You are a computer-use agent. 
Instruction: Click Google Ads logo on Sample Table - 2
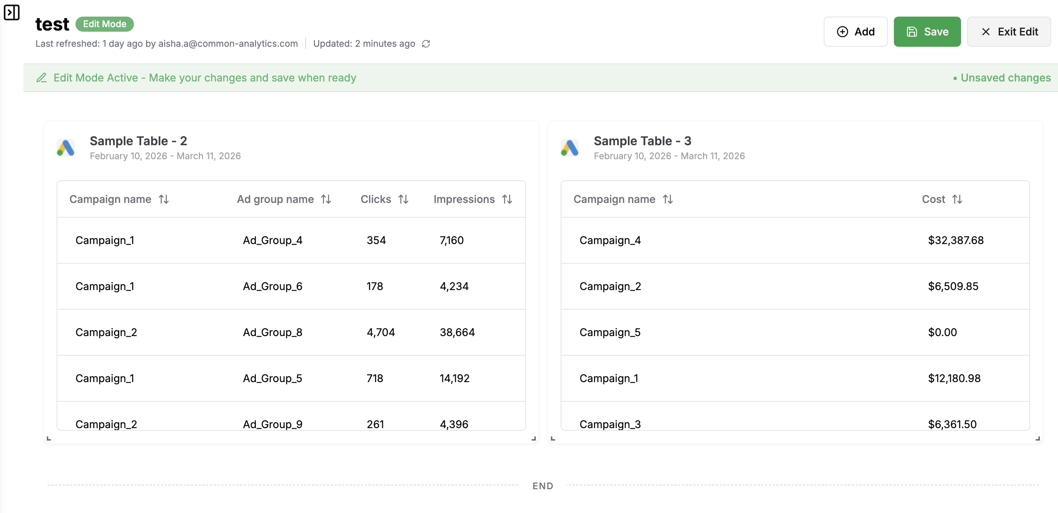[x=66, y=148]
